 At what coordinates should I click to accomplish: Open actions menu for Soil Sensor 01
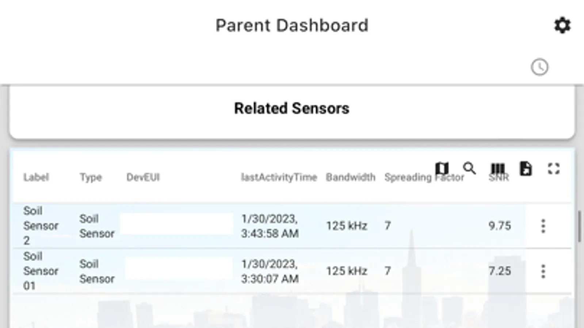[x=543, y=271]
